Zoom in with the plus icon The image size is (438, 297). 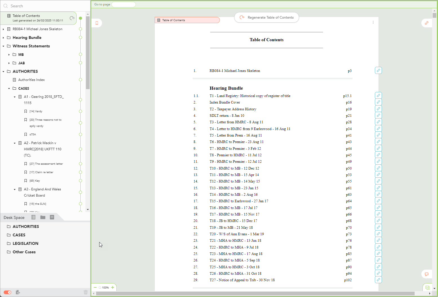click(113, 287)
